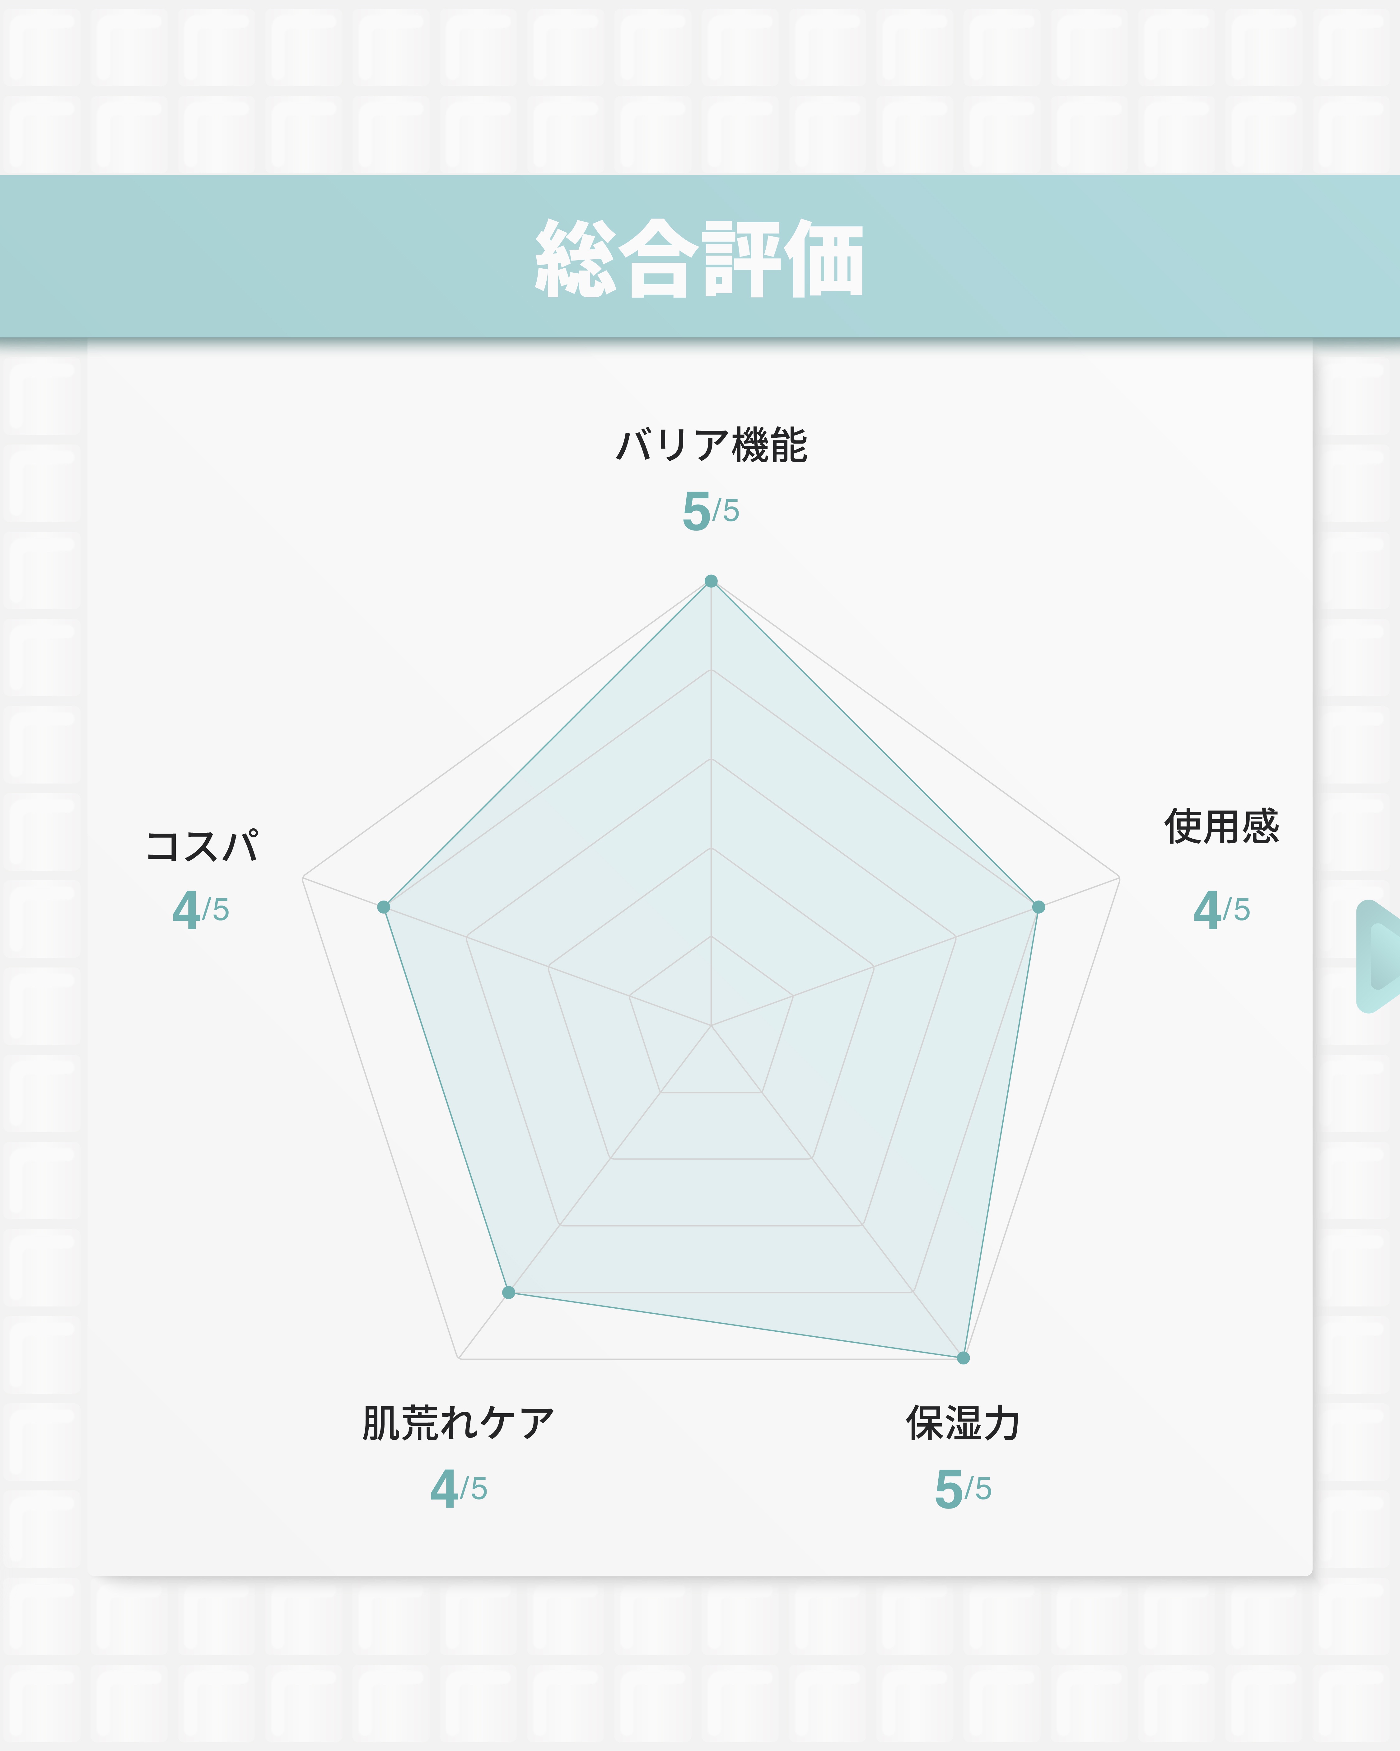Viewport: 1400px width, 1751px height.
Task: Click the 4/5 score under 使用感
Action: point(1221,911)
